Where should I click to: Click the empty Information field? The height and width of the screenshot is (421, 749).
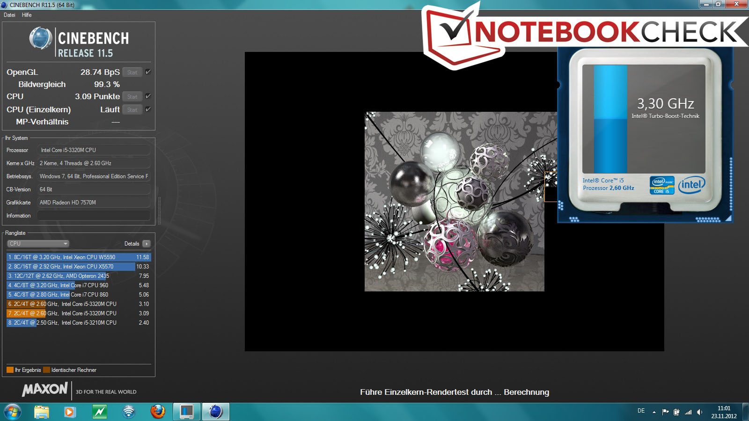tap(94, 216)
